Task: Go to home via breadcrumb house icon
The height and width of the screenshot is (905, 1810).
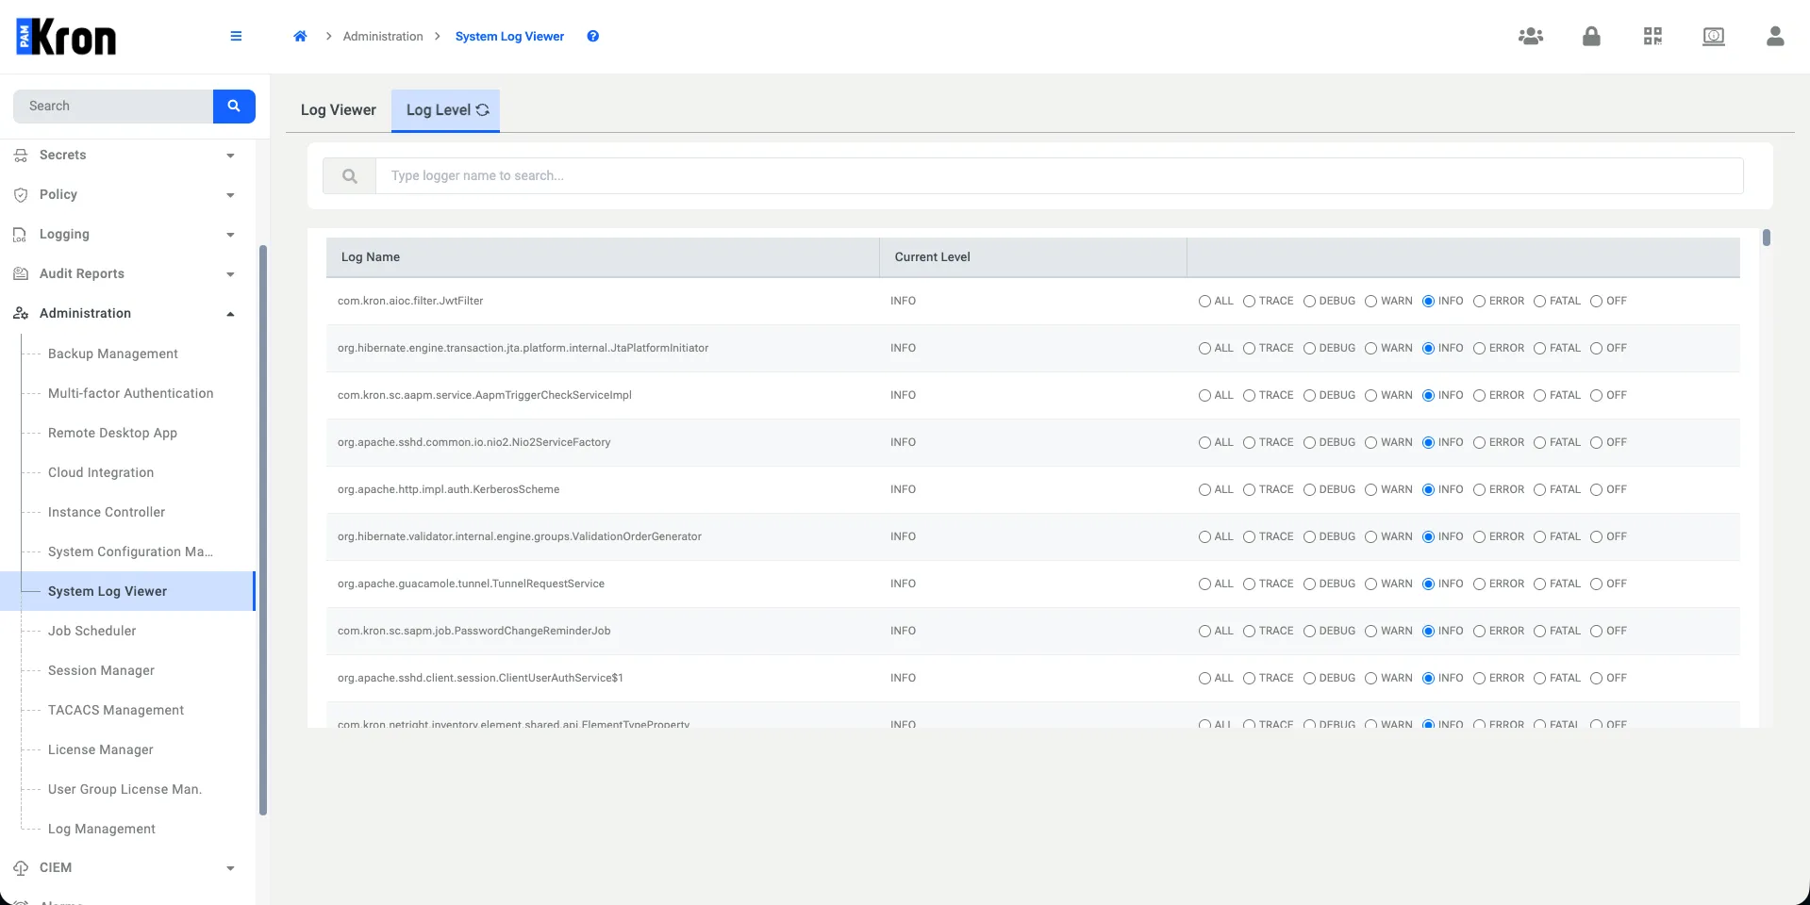Action: (300, 37)
